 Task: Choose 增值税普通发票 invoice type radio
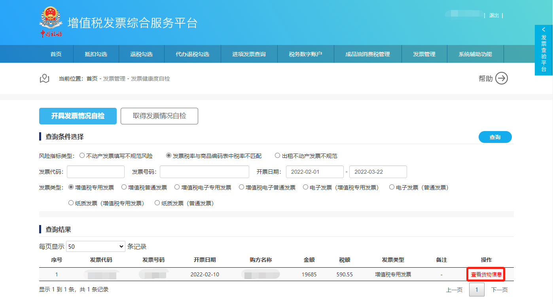tap(124, 187)
